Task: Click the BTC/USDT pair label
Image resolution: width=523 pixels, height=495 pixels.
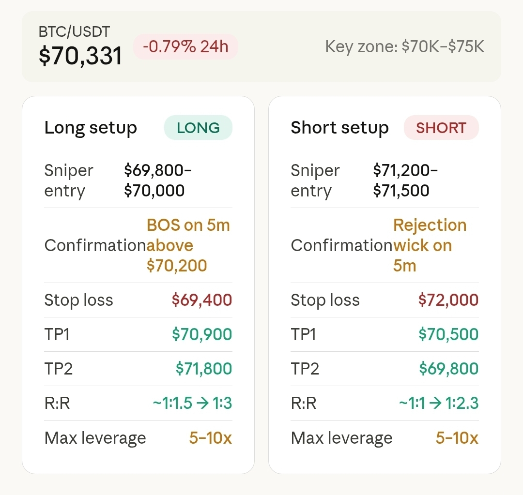Action: point(74,32)
